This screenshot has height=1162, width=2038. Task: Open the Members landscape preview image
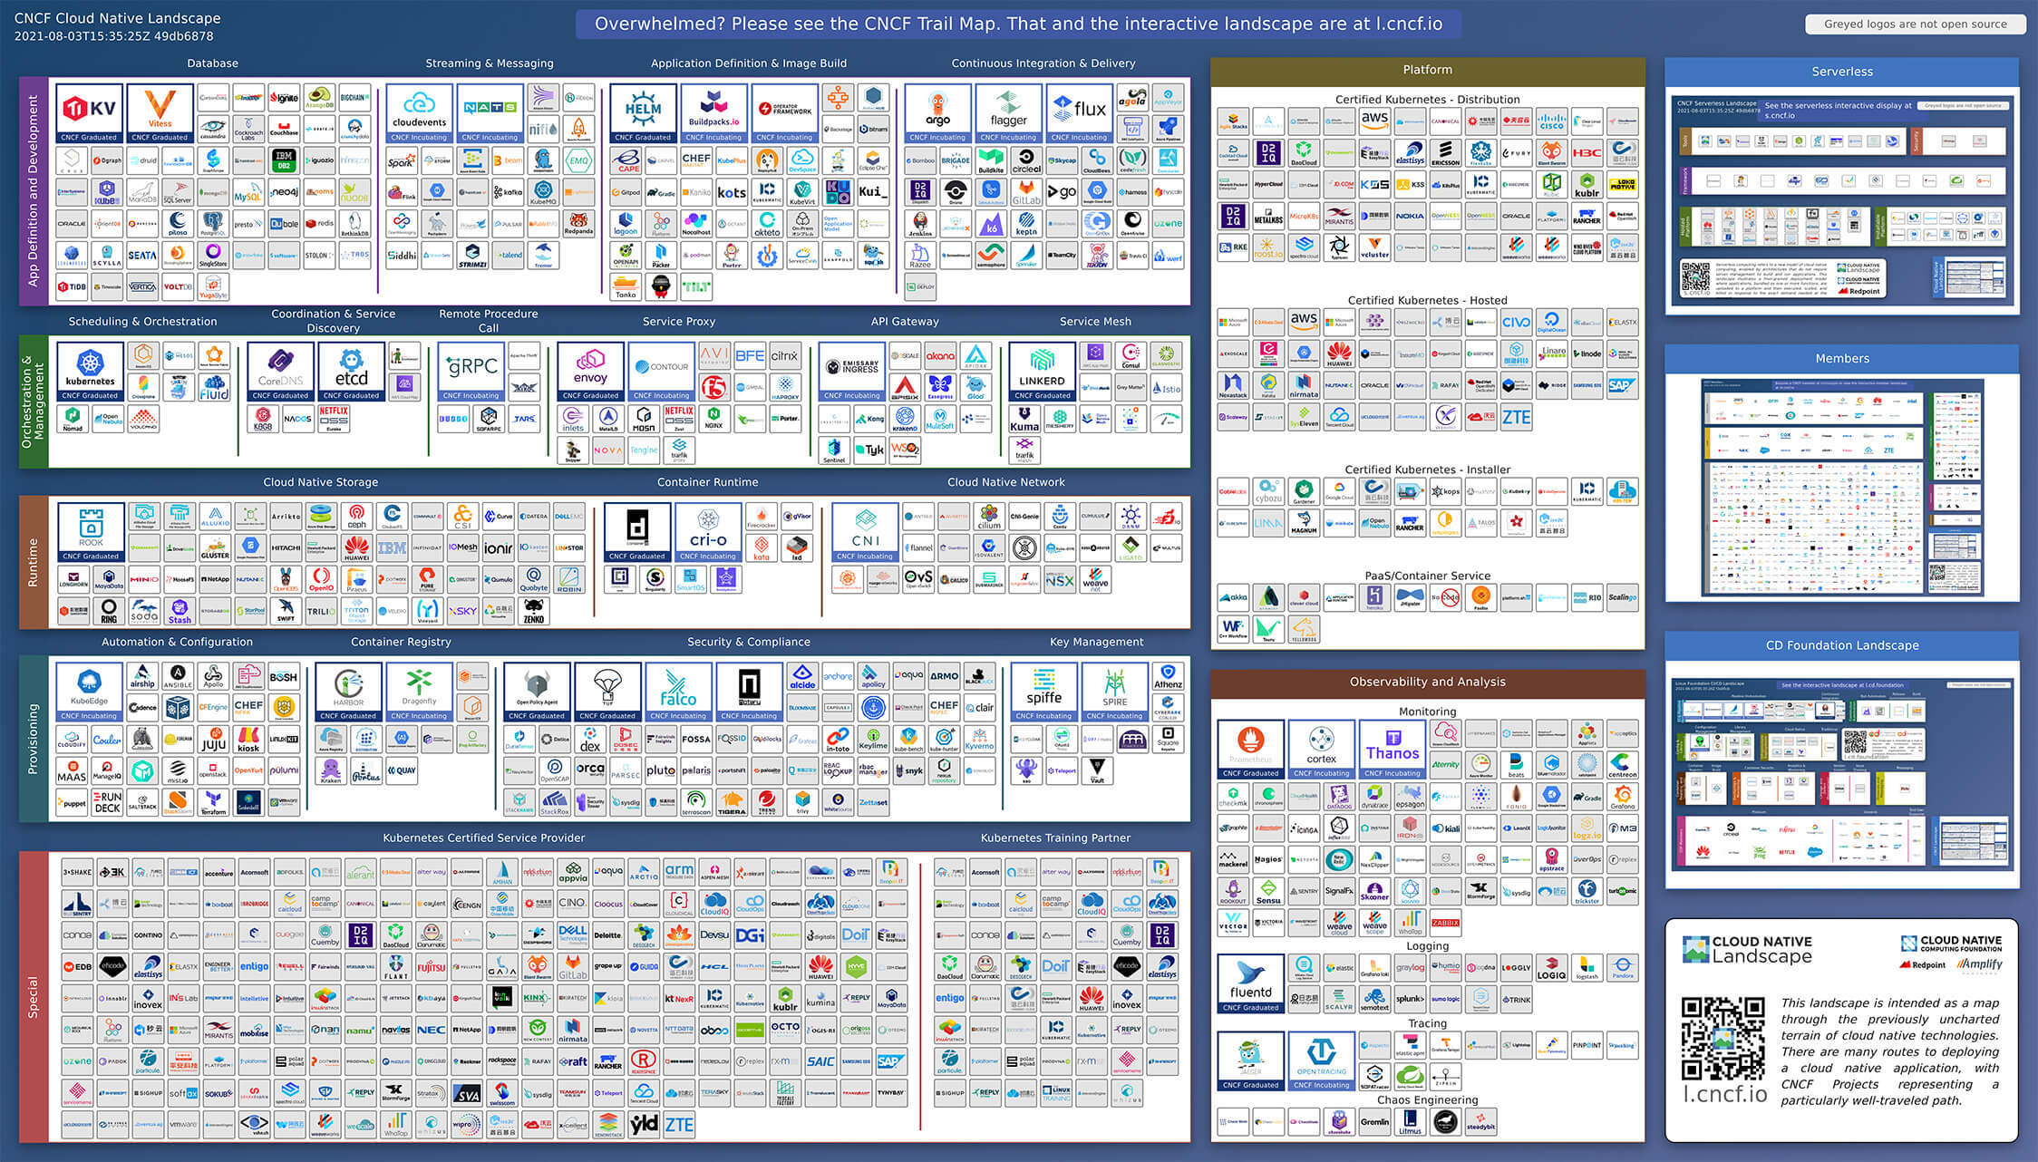[1841, 486]
